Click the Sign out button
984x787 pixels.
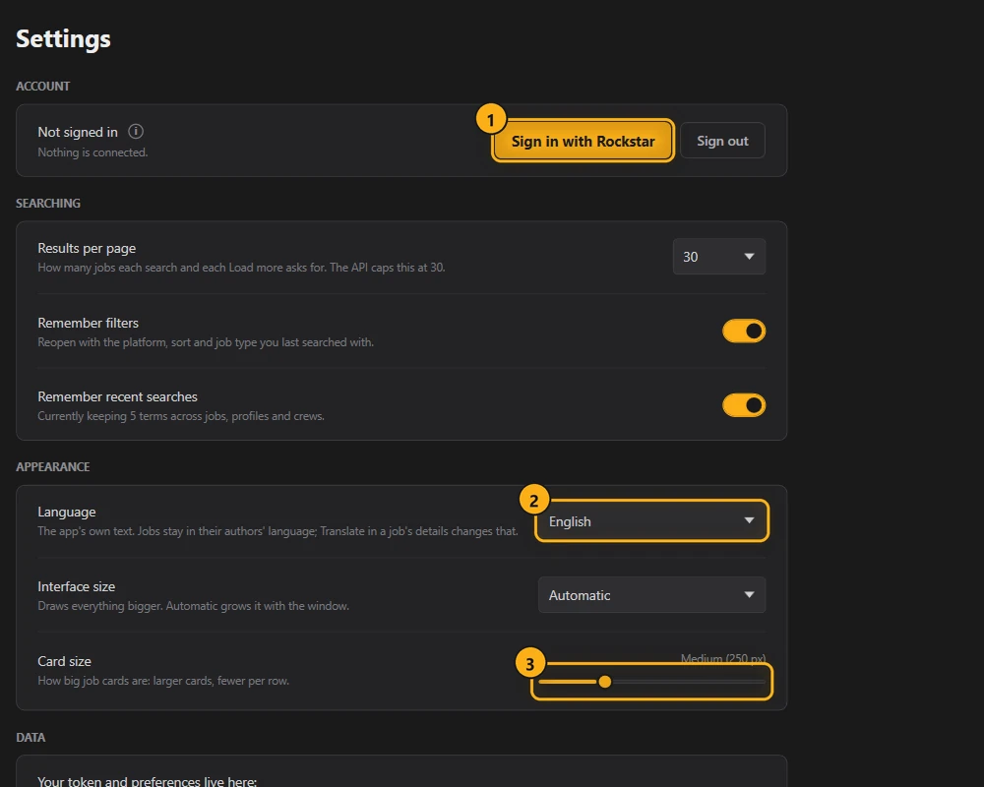(x=722, y=141)
